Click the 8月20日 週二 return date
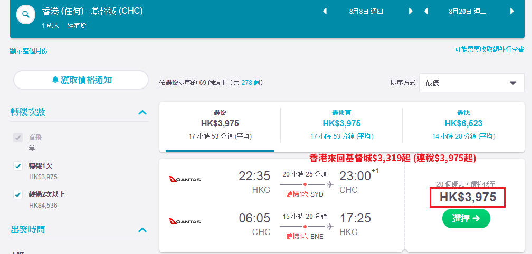 (468, 12)
